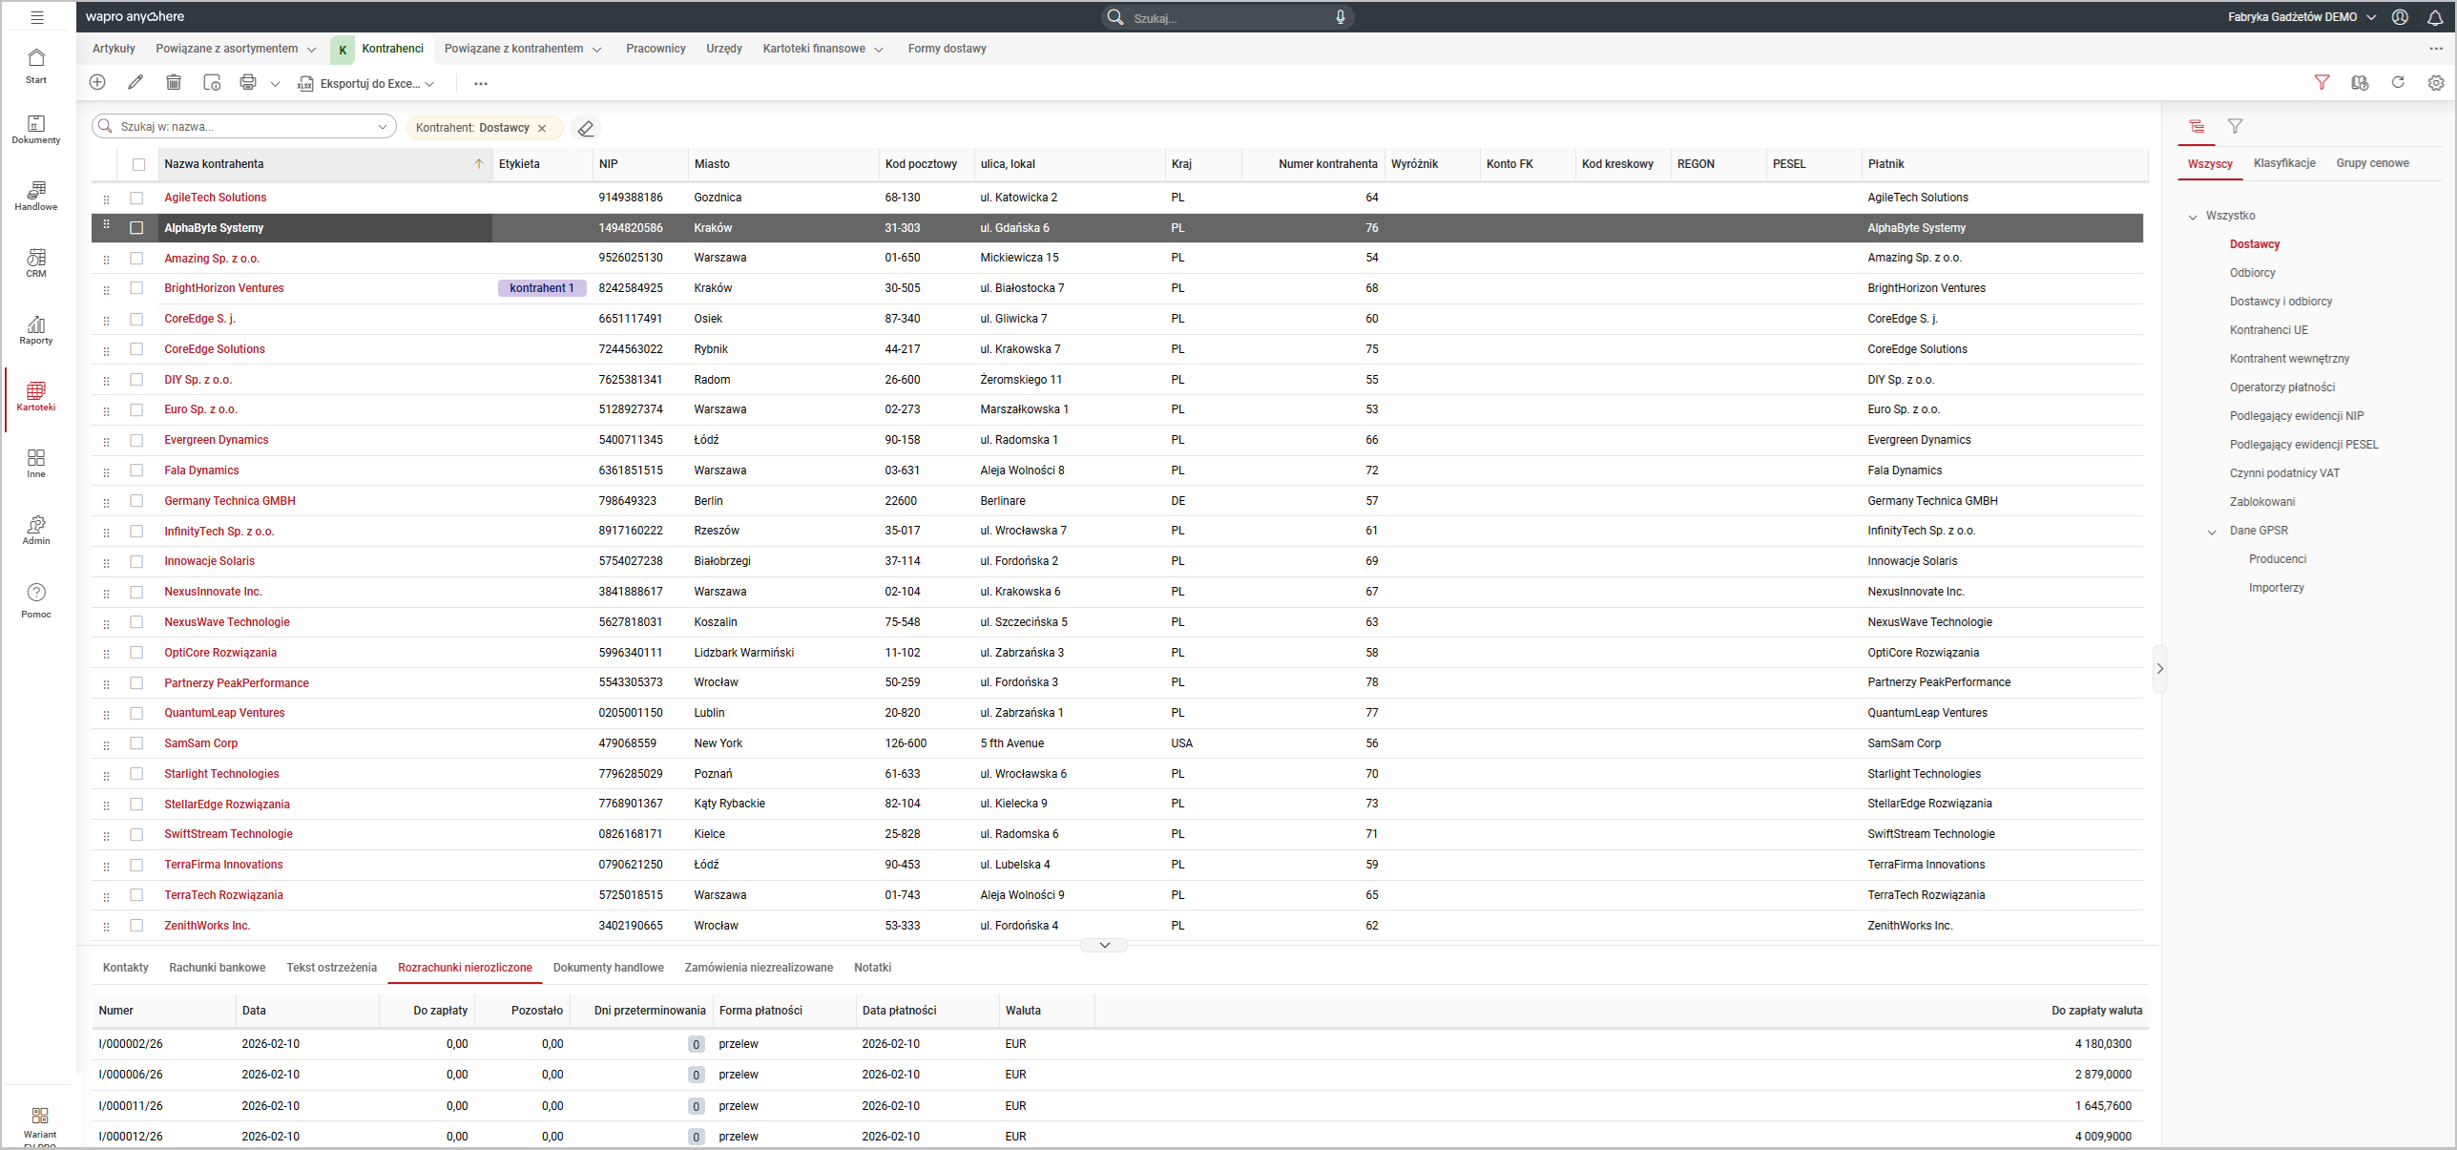Open the notifications bell icon
Image resolution: width=2457 pixels, height=1150 pixels.
pos(2435,17)
